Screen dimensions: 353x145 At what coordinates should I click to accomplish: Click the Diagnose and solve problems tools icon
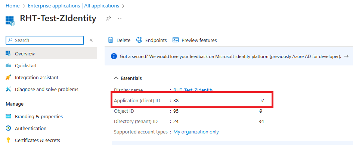[x=8, y=90]
